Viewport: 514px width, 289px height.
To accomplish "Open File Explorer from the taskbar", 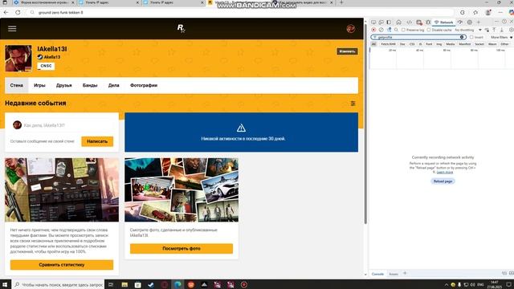I will coord(124,284).
